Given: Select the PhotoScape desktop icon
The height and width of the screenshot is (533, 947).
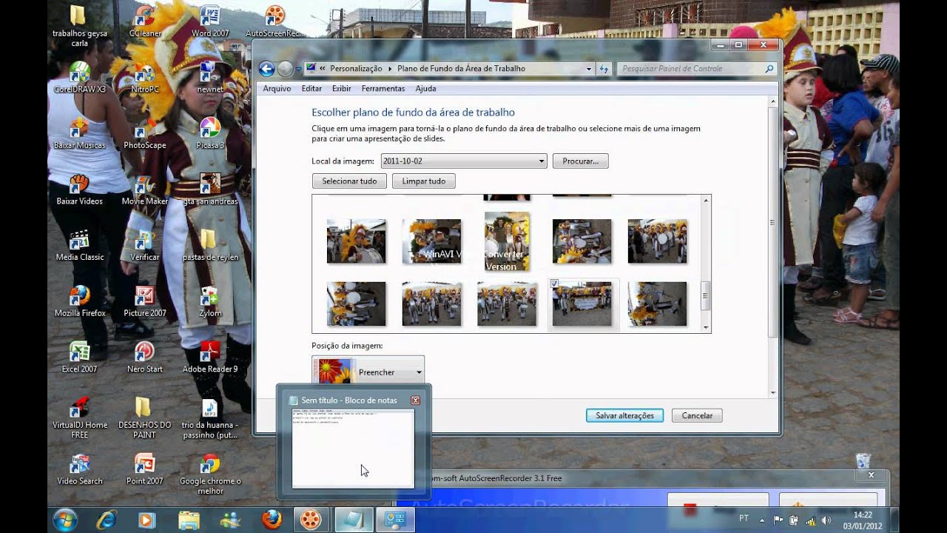Looking at the screenshot, I should click(144, 133).
